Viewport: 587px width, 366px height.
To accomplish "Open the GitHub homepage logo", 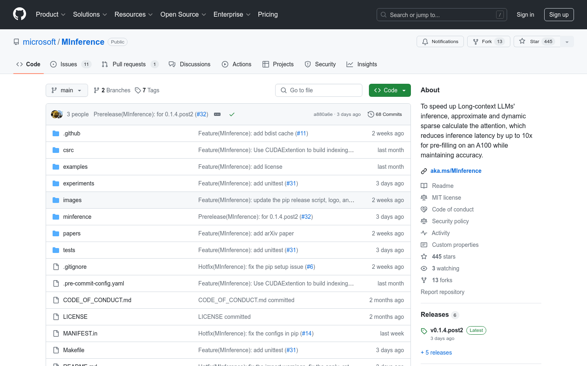I will pyautogui.click(x=20, y=14).
